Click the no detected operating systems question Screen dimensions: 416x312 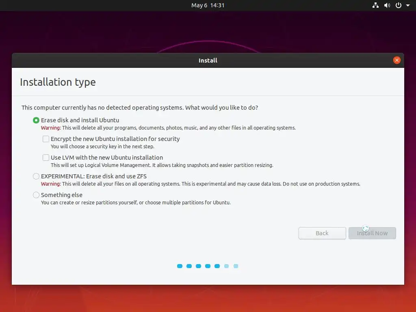pyautogui.click(x=140, y=108)
